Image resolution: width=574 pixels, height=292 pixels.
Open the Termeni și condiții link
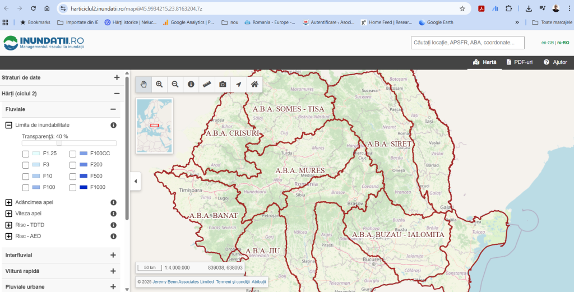point(232,281)
